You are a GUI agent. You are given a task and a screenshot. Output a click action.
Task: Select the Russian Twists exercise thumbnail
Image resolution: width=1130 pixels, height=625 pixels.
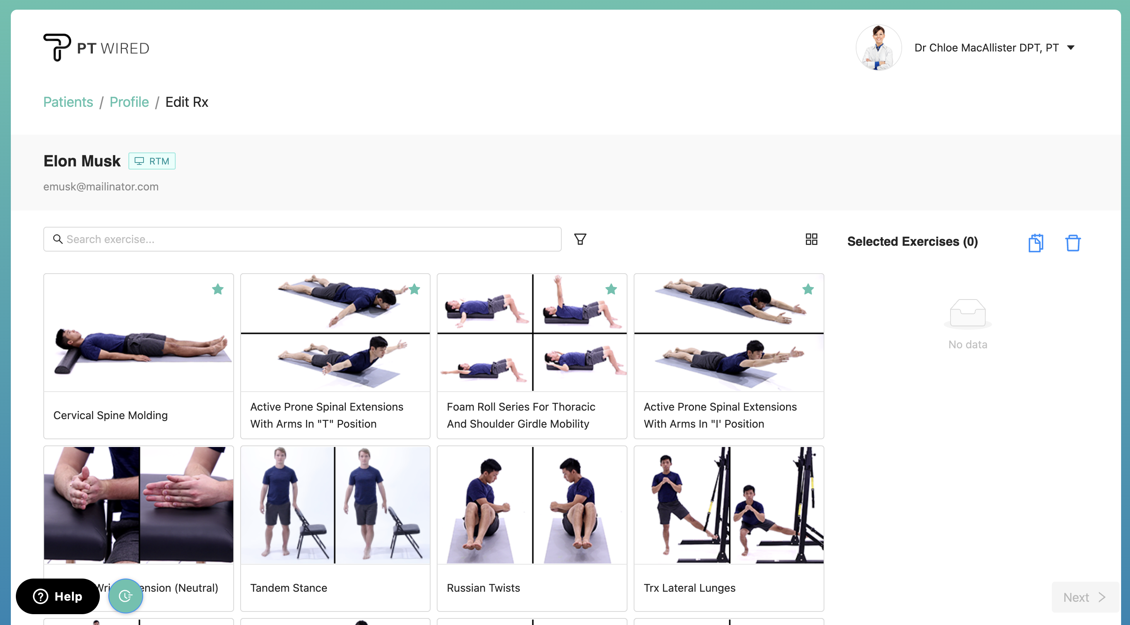(x=532, y=505)
